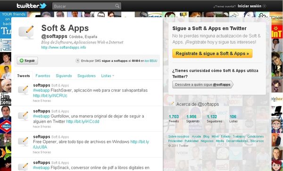Open 'Sobre nosotros' footer link
The image size is (283, 171).
179,137
